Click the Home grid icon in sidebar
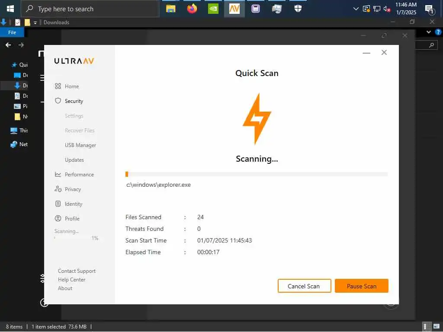Screen dimensions: 443x332 58,86
